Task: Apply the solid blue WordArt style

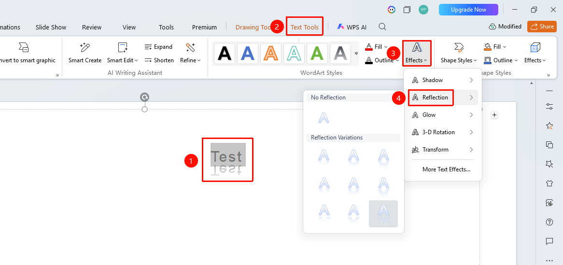Action: tap(248, 53)
